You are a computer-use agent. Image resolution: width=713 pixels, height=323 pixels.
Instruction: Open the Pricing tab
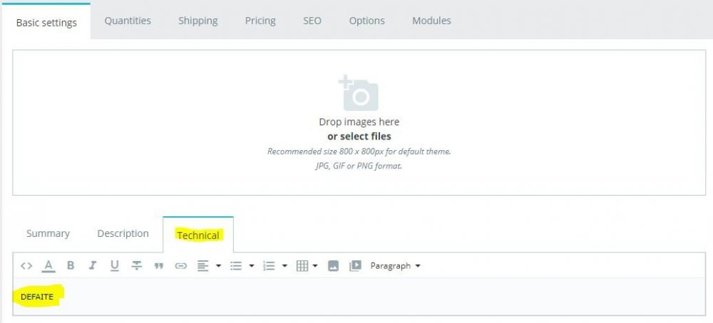pyautogui.click(x=260, y=21)
